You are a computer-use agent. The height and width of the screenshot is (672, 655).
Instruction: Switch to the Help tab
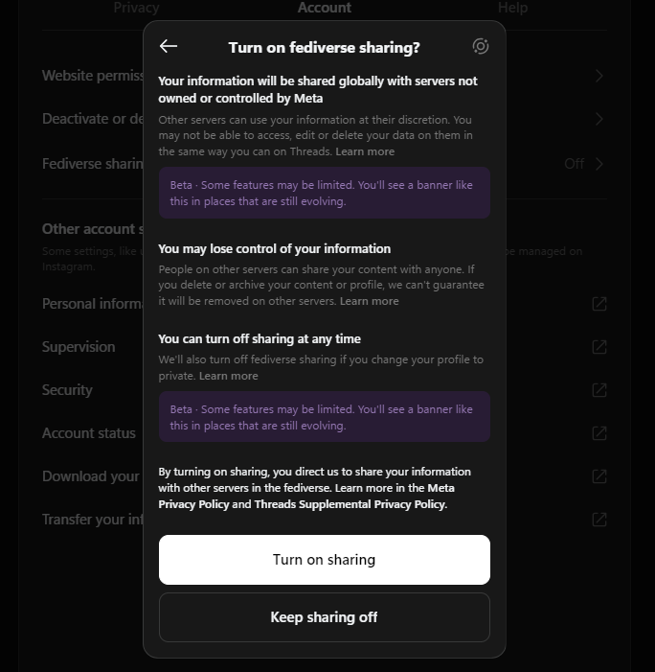tap(512, 8)
